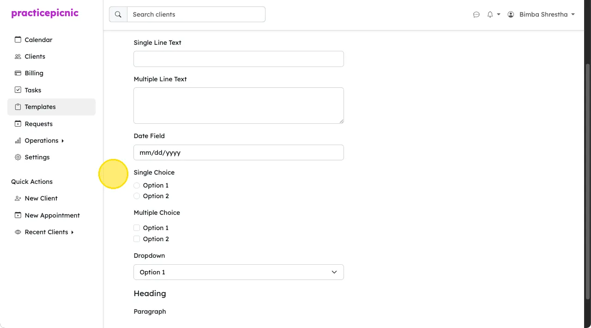
Task: Open the Dropdown field showing Option 1
Action: click(x=239, y=272)
